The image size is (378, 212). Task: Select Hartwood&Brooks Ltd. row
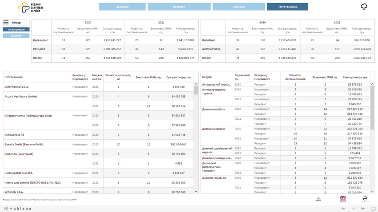click(x=19, y=173)
